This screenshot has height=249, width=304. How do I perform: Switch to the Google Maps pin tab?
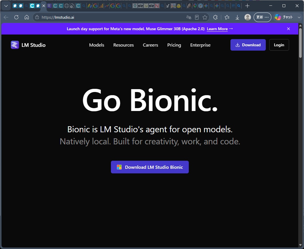pyautogui.click(x=195, y=6)
